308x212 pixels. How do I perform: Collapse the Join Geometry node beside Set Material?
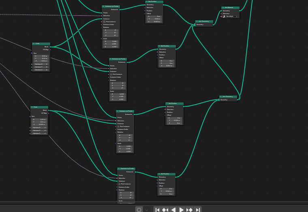tap(196, 21)
